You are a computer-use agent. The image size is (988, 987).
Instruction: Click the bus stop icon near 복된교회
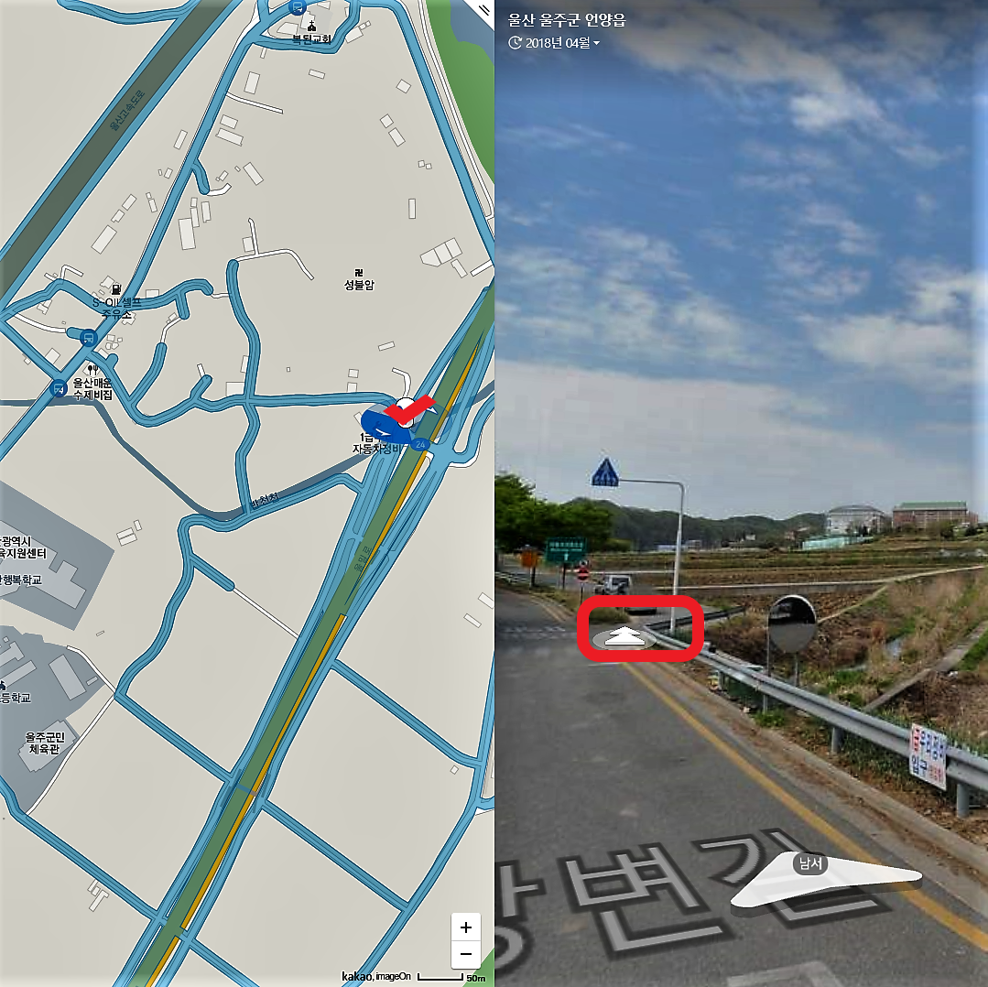298,7
